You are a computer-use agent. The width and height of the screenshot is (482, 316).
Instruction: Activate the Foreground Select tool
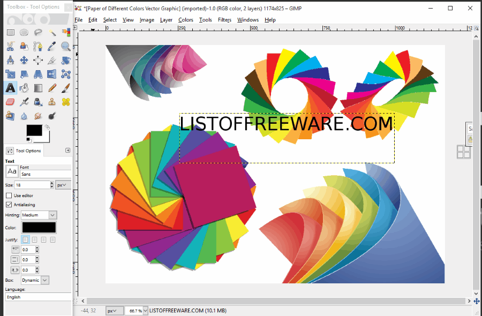24,47
